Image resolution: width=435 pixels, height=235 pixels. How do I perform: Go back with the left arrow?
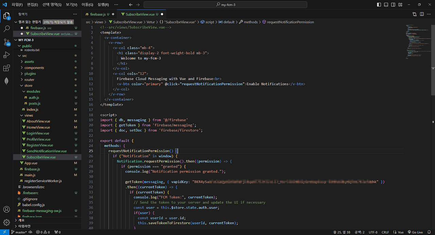[x=131, y=5]
